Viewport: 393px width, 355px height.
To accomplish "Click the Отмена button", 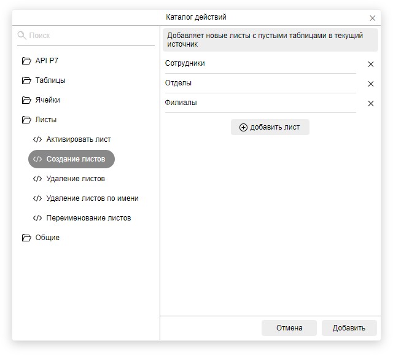I will coord(289,328).
